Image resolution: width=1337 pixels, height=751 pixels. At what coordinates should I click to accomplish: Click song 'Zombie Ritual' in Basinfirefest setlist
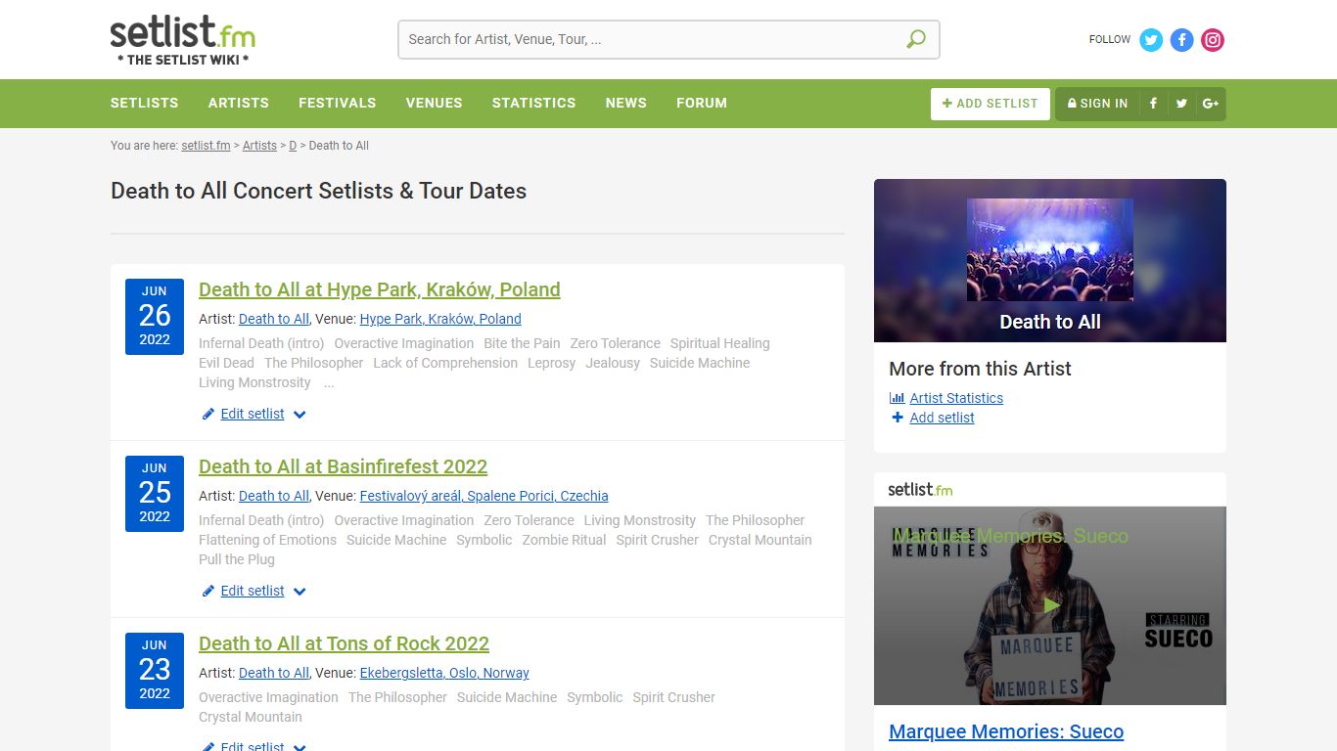(x=565, y=540)
